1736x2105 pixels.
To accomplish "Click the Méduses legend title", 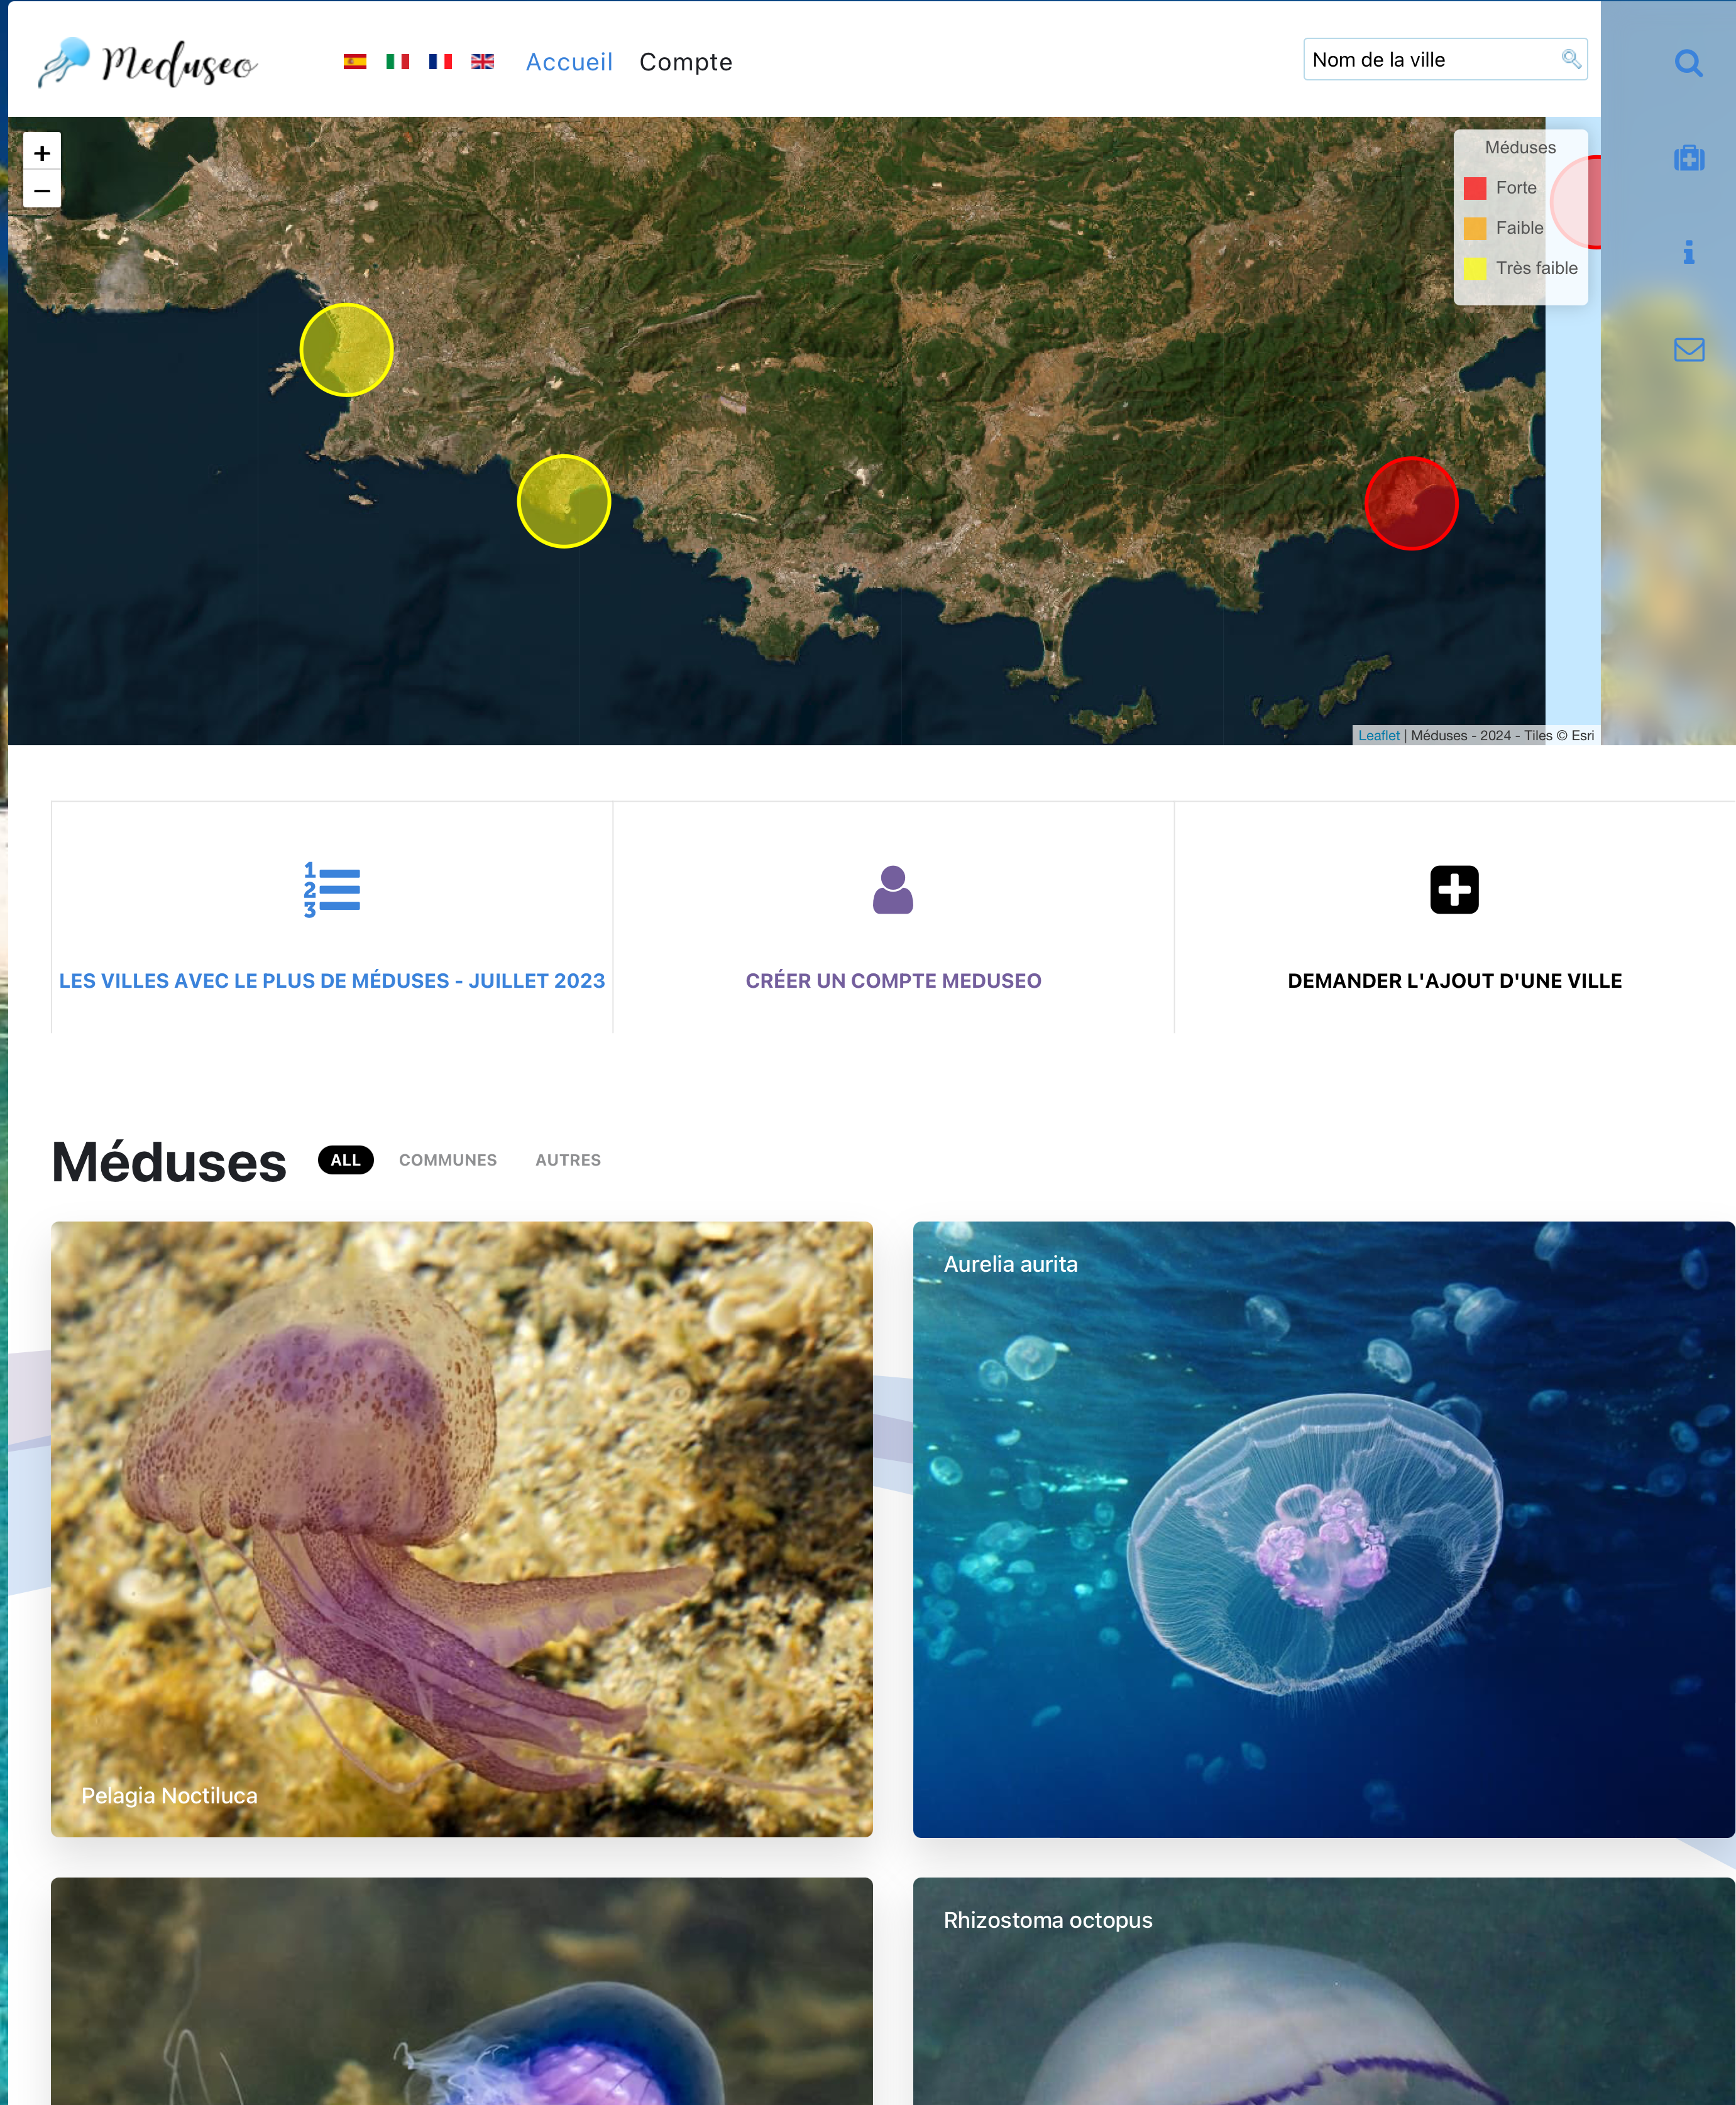I will 1520,148.
